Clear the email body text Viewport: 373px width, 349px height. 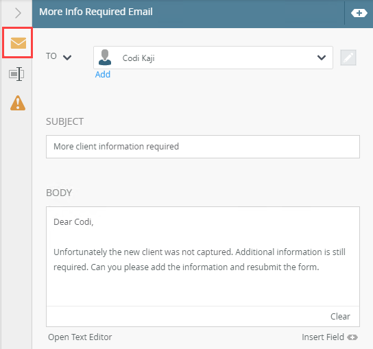[340, 316]
